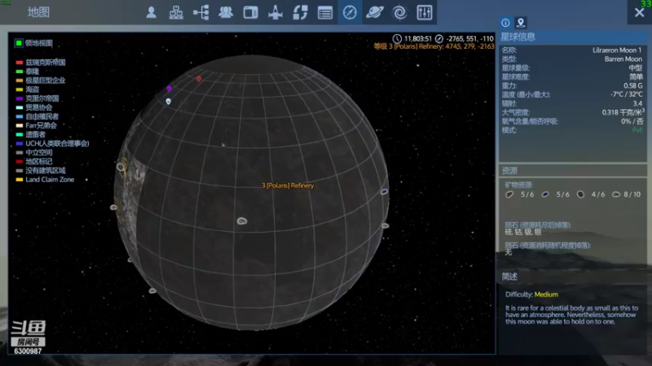Click the cream Farr兄弟会 legend swatch
652x366 pixels.
19,125
